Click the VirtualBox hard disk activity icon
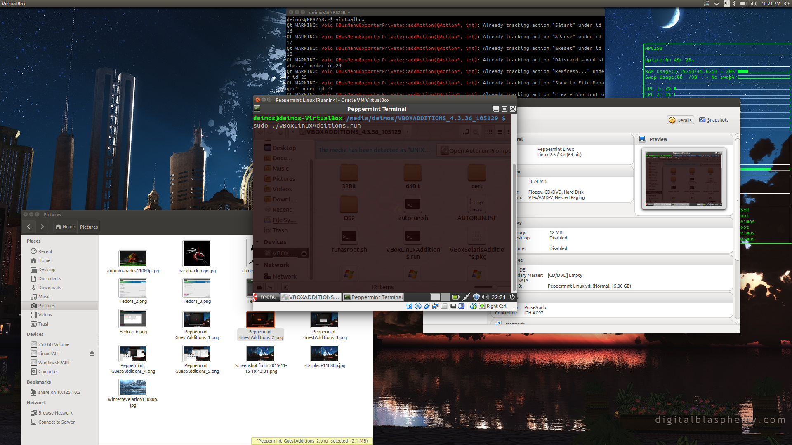Image resolution: width=792 pixels, height=445 pixels. pos(410,306)
